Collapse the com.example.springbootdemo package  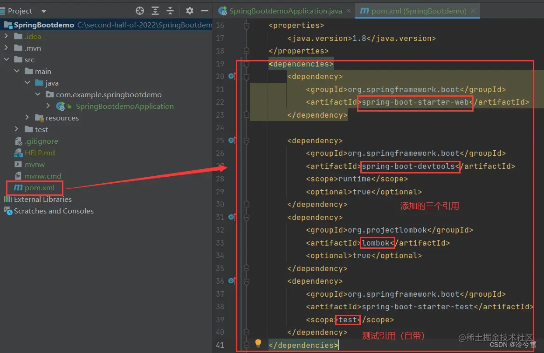[x=38, y=94]
